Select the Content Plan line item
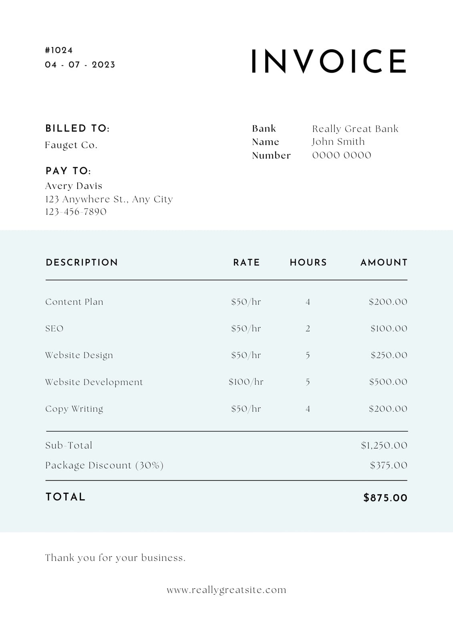Screen dimensions: 453x642 pos(74,302)
